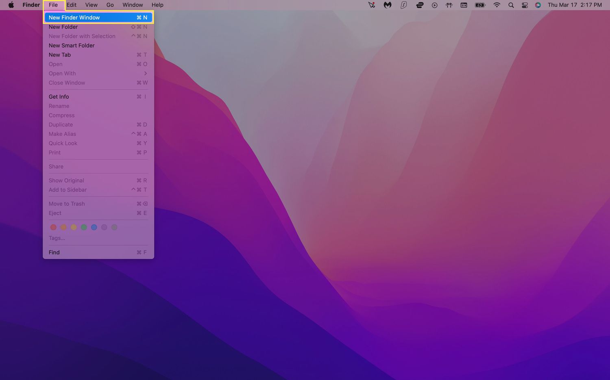Select New Finder Window
Image resolution: width=610 pixels, height=380 pixels.
click(x=98, y=17)
